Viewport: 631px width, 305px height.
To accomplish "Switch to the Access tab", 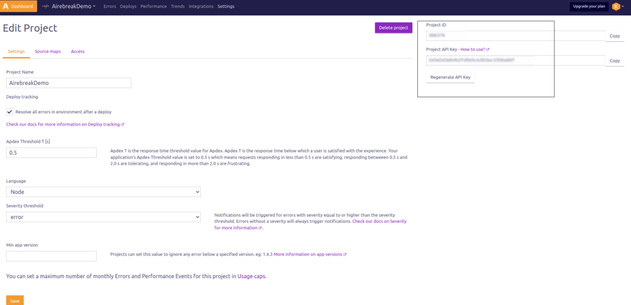I will pyautogui.click(x=78, y=51).
